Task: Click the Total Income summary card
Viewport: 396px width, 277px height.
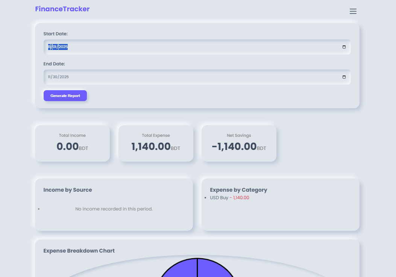Action: (72, 143)
